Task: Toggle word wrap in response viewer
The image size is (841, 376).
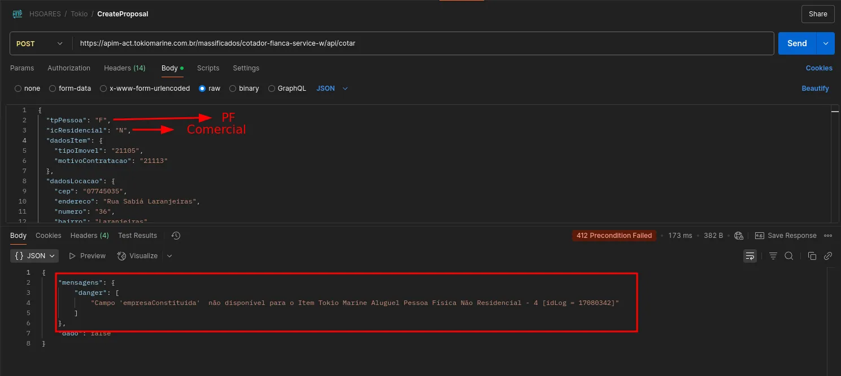Action: (x=750, y=256)
